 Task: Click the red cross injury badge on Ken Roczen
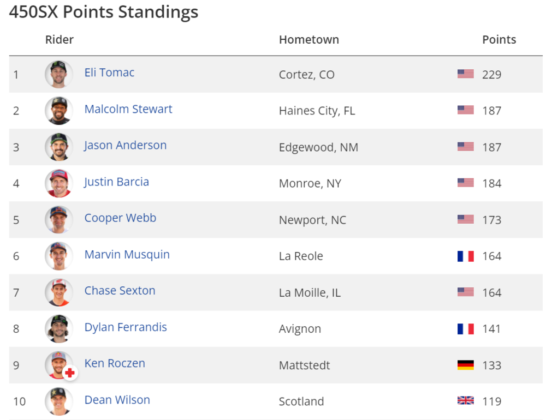[x=70, y=373]
